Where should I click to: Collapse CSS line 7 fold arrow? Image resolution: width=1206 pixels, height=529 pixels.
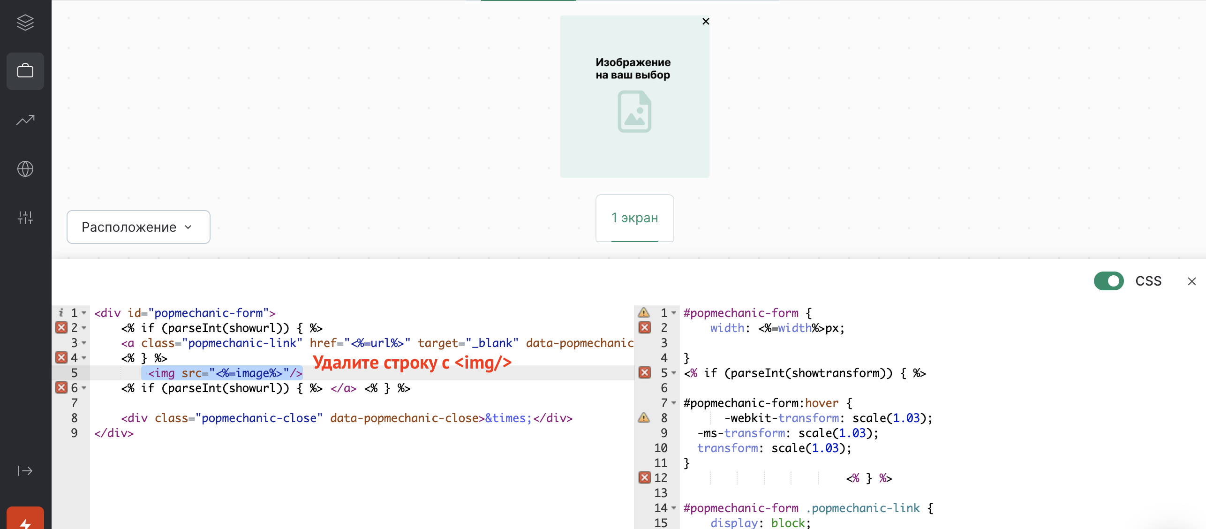point(674,403)
